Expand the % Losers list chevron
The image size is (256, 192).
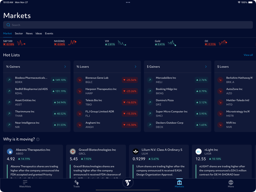[x=135, y=66]
